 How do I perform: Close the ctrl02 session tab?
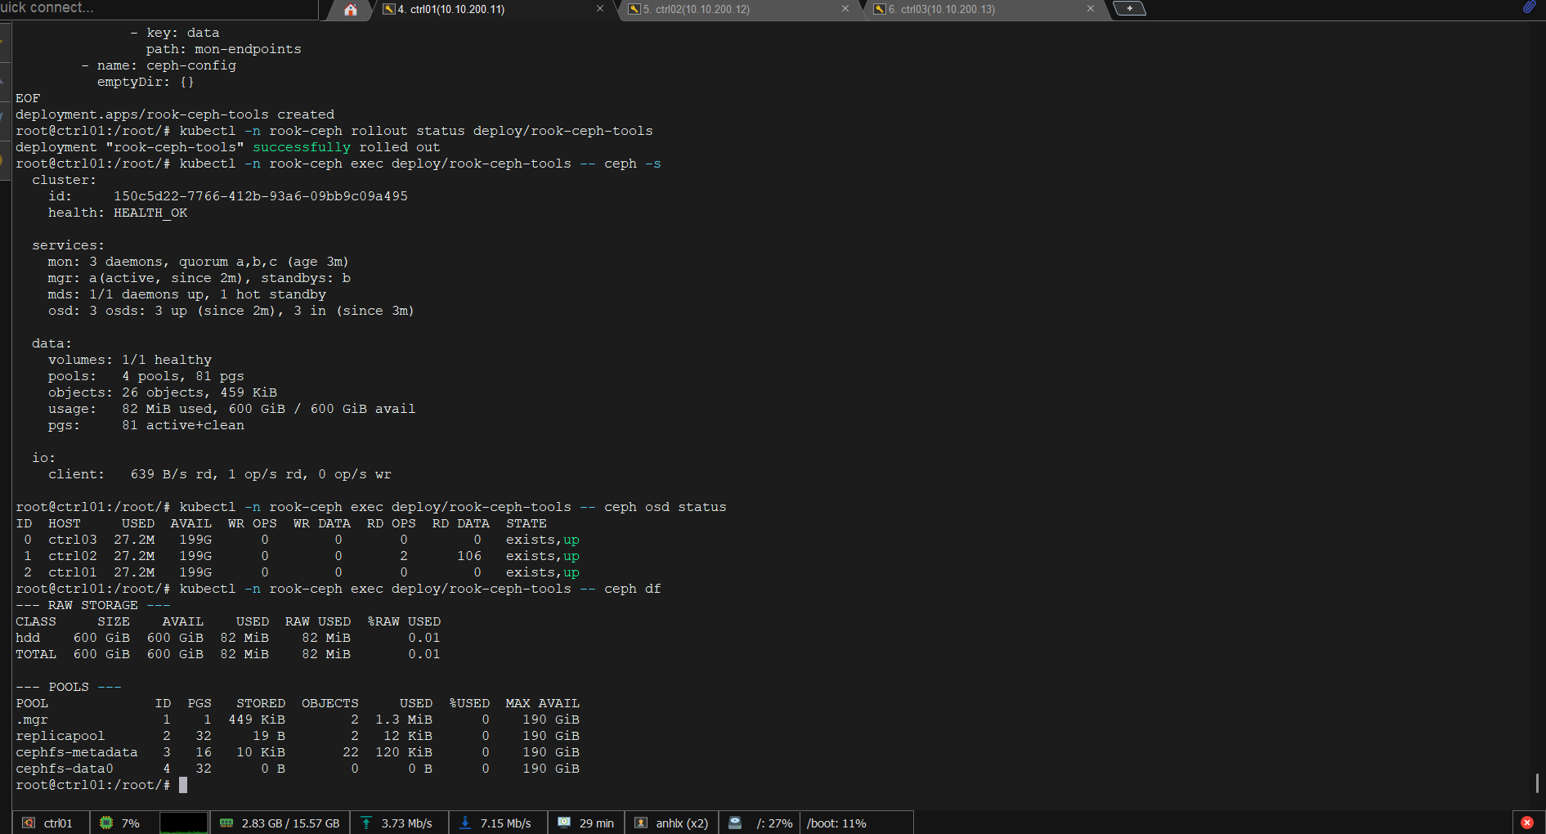tap(845, 9)
